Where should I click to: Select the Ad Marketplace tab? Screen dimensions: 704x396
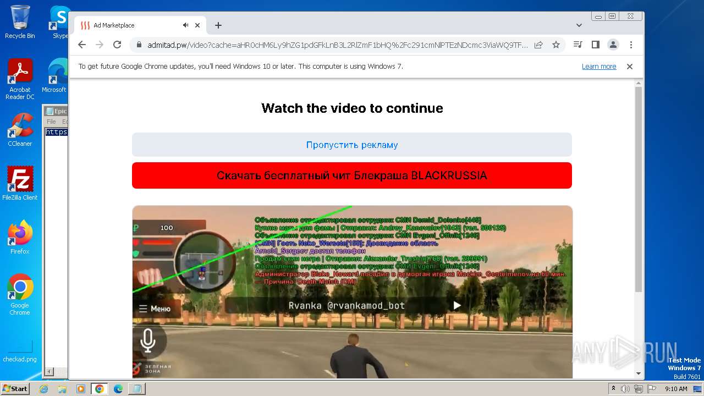click(140, 25)
